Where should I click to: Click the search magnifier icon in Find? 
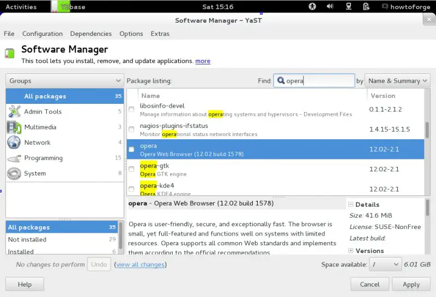(x=281, y=81)
